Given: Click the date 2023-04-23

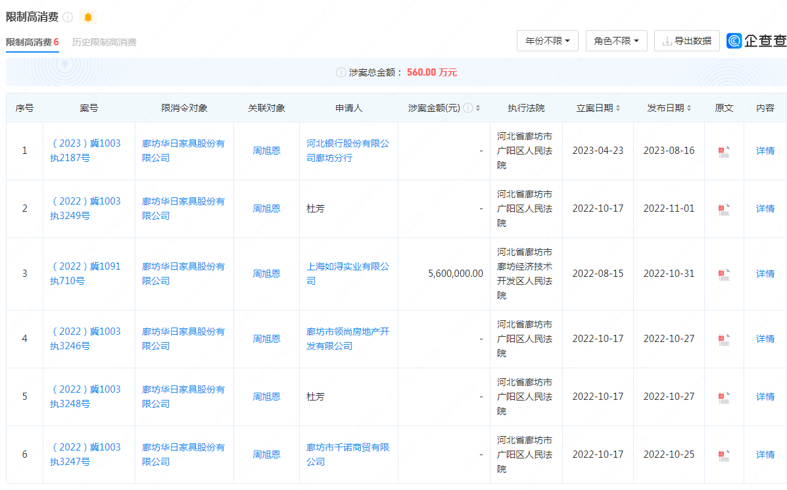Looking at the screenshot, I should (598, 151).
